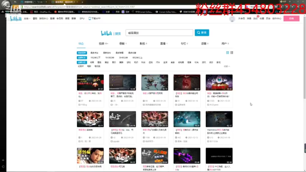
Task: Open 历史 link in header
Action: pos(268,18)
